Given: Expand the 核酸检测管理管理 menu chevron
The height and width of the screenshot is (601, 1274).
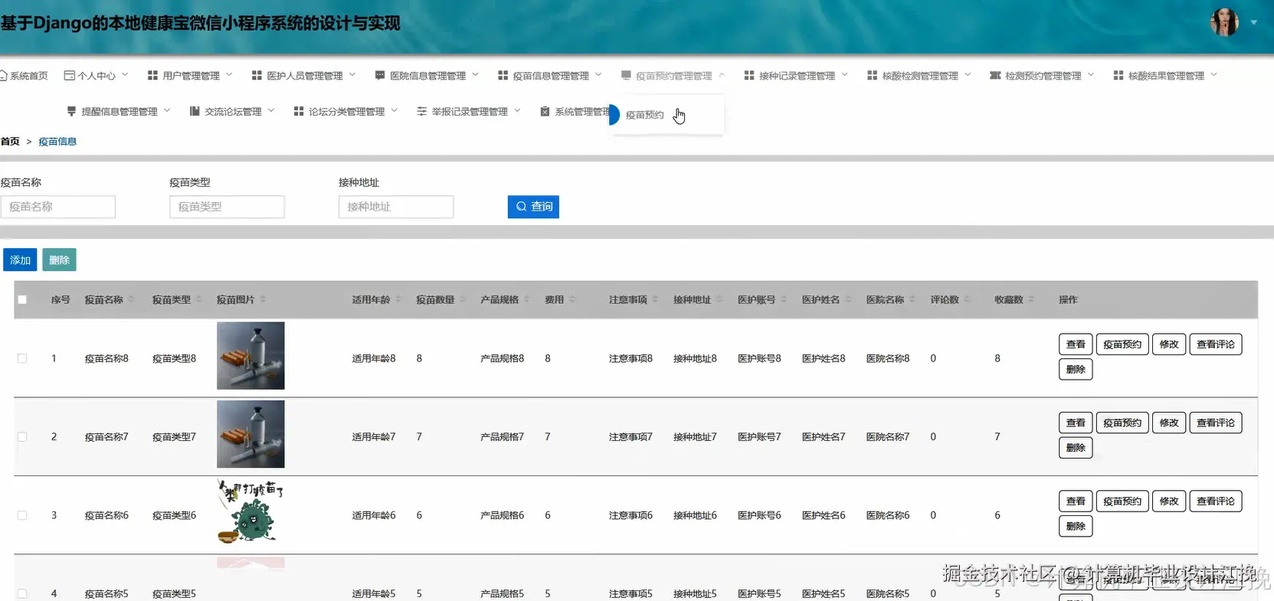Looking at the screenshot, I should tap(968, 75).
